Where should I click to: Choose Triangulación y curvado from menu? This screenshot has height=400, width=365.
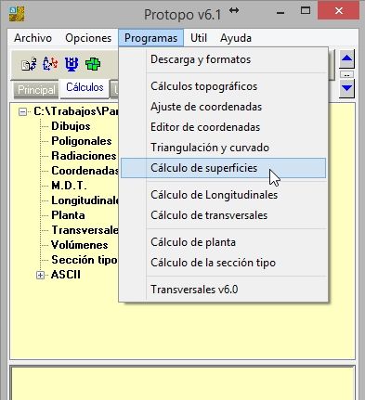210,148
